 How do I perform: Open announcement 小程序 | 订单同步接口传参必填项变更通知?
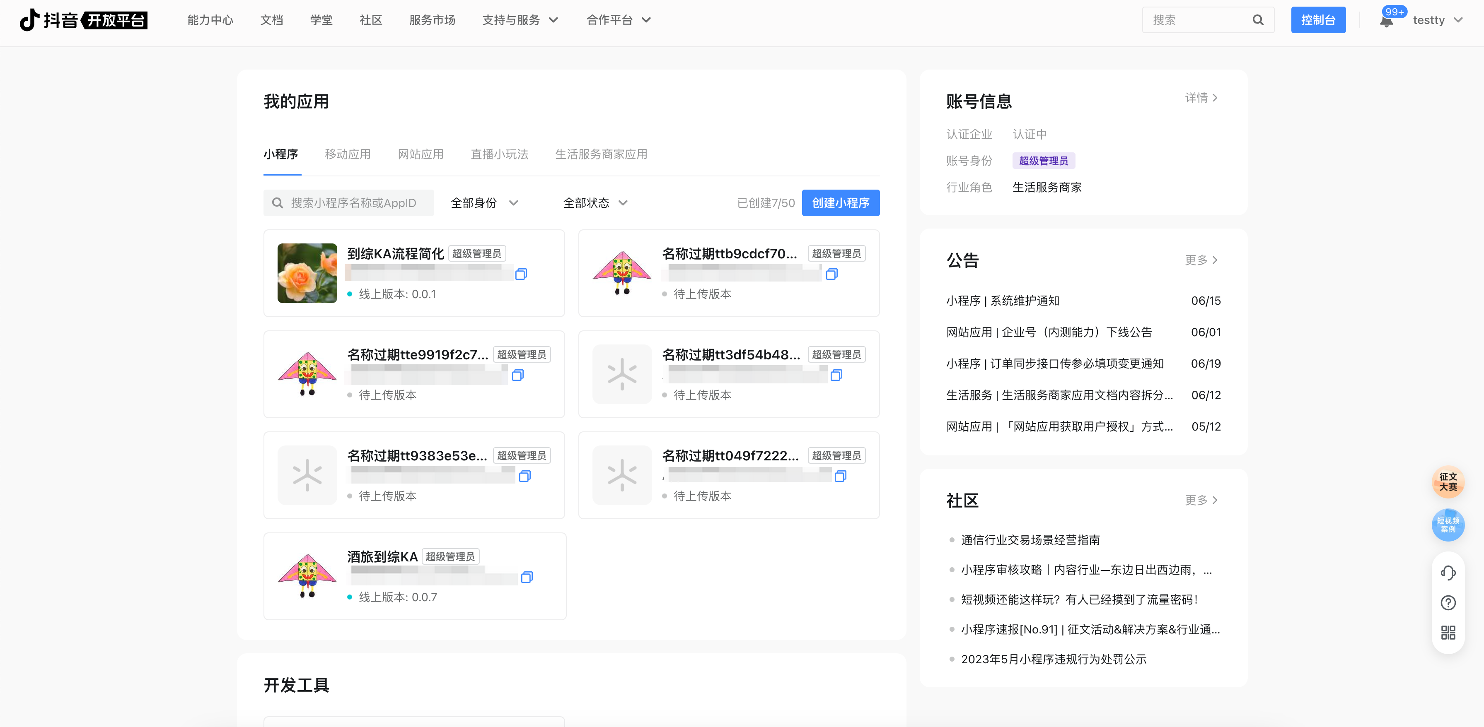click(x=1054, y=364)
